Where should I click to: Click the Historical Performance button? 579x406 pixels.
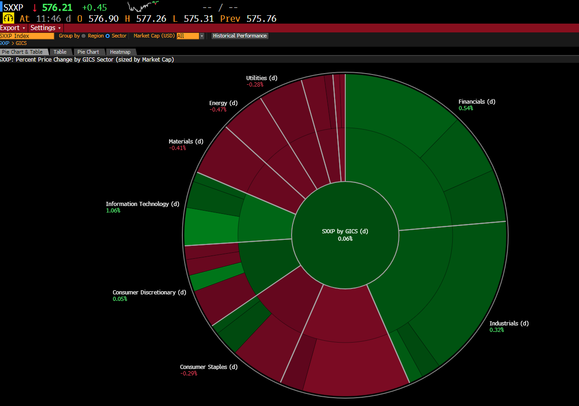[240, 36]
